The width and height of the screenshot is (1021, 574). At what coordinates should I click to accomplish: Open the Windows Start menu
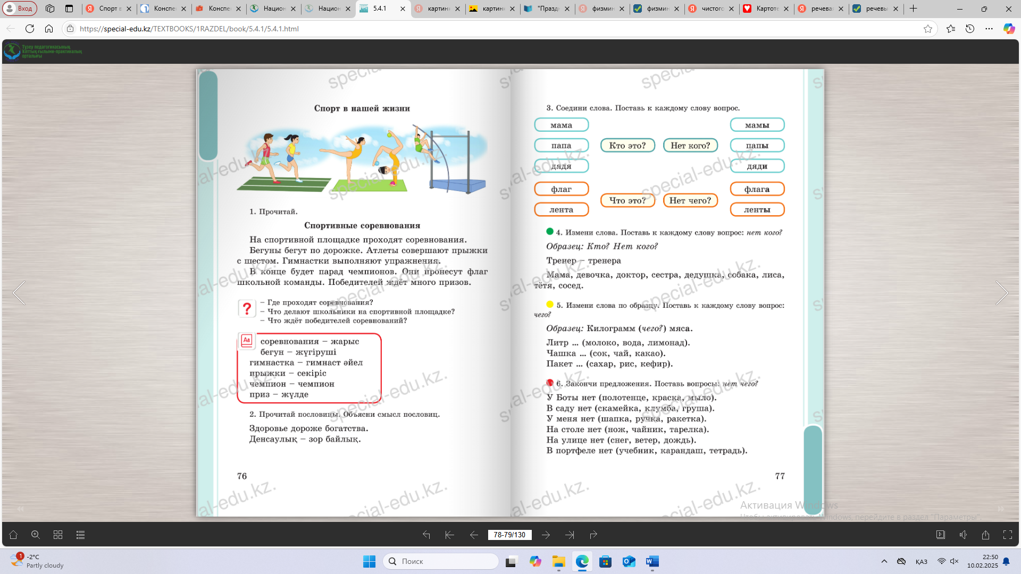pyautogui.click(x=369, y=561)
